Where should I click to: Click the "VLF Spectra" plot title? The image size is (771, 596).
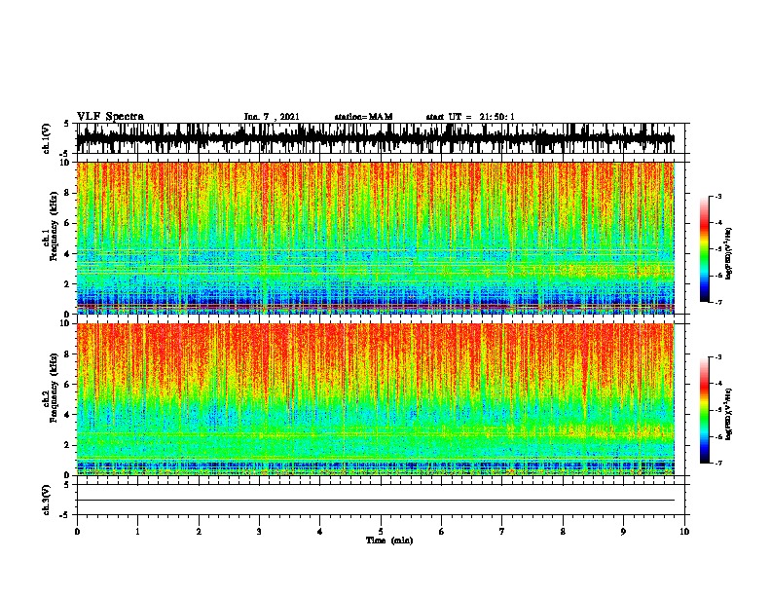(x=110, y=117)
